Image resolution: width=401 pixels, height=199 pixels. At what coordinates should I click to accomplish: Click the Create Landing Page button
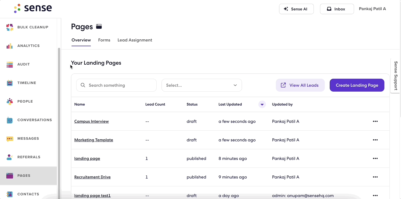[357, 85]
